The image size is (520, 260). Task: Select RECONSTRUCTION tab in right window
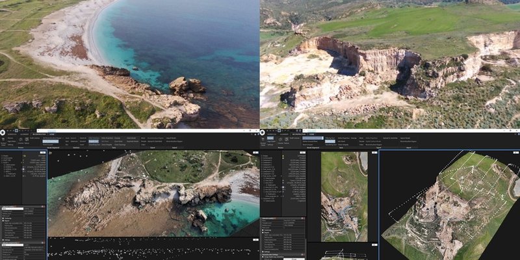click(x=299, y=134)
